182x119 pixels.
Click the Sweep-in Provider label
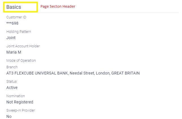(21, 110)
